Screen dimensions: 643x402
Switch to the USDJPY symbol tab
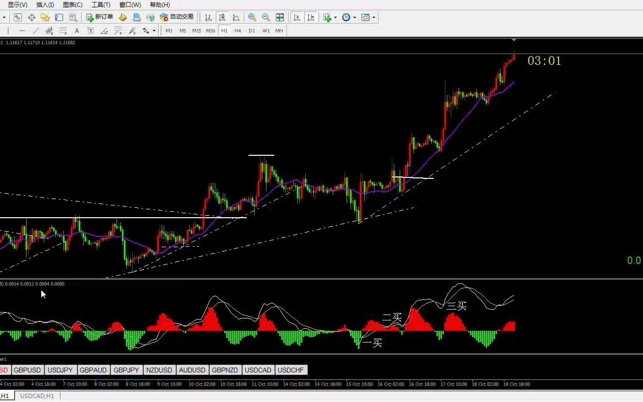60,370
